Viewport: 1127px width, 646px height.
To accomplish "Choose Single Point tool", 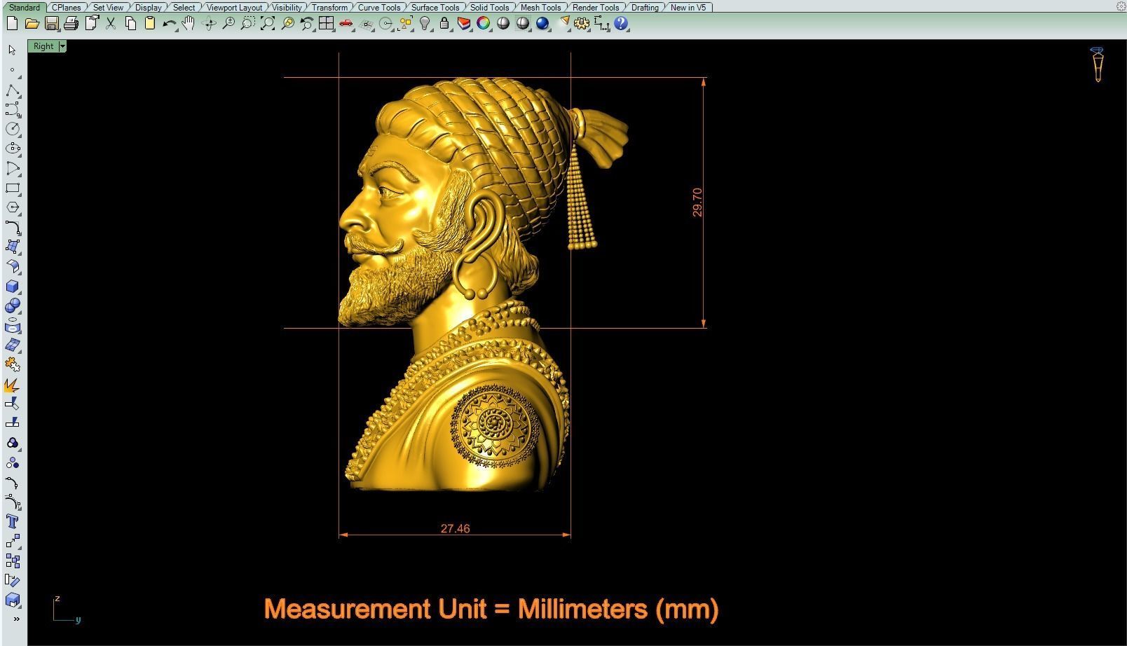I will (12, 70).
